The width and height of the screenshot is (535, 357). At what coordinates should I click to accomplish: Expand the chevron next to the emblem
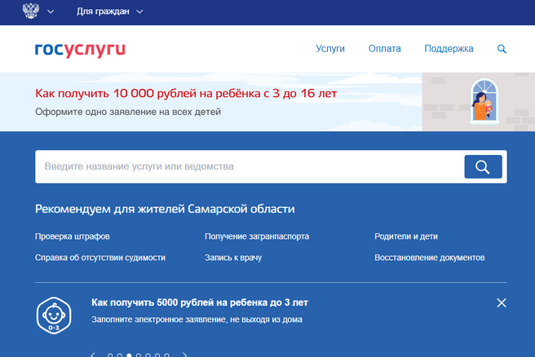coord(51,12)
